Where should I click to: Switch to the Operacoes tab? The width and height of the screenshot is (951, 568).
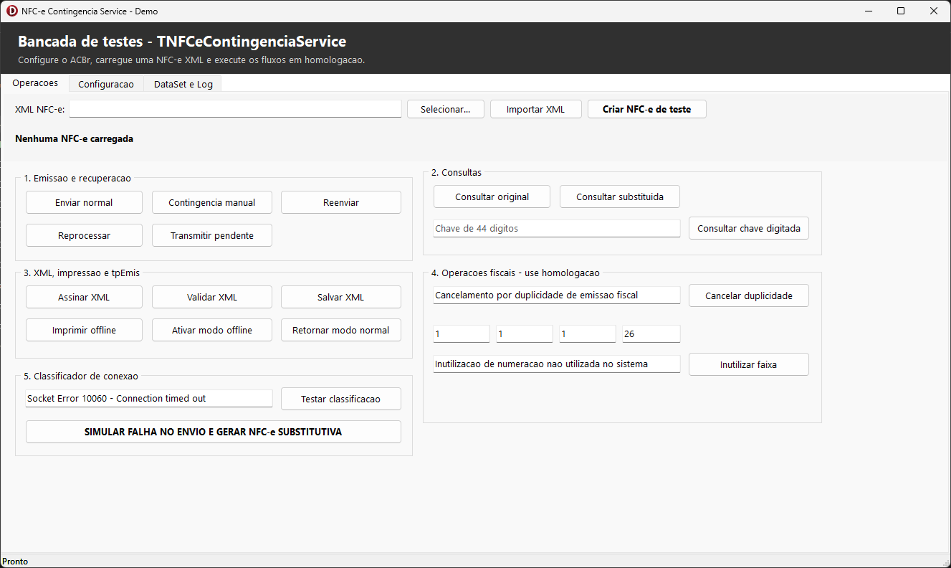point(35,83)
